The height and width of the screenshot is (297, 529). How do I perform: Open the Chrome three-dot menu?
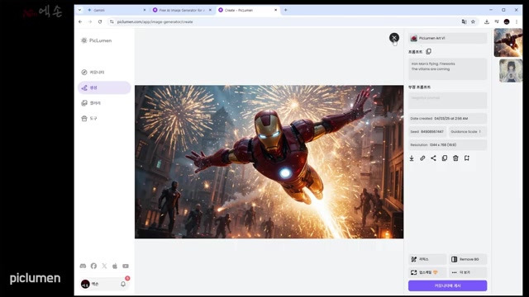516,21
